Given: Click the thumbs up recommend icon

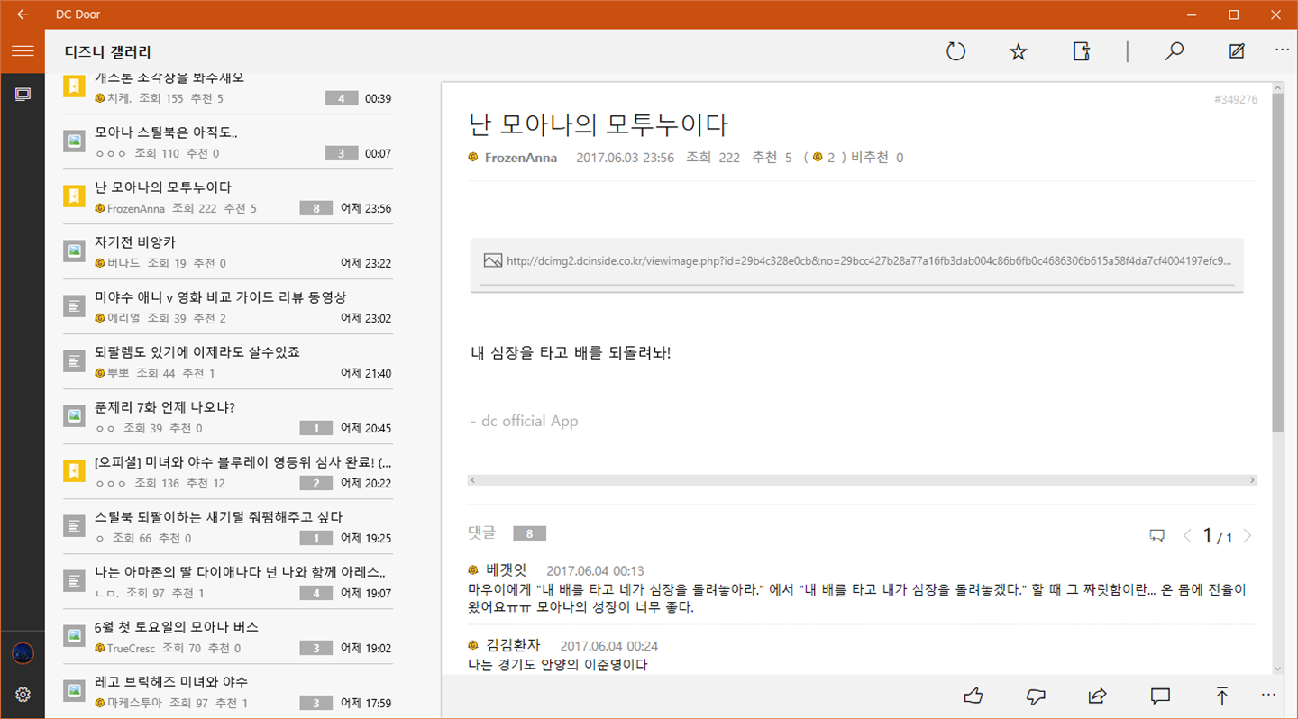Looking at the screenshot, I should [973, 696].
